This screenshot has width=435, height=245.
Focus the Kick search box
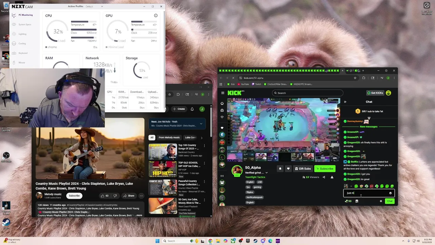[308, 93]
